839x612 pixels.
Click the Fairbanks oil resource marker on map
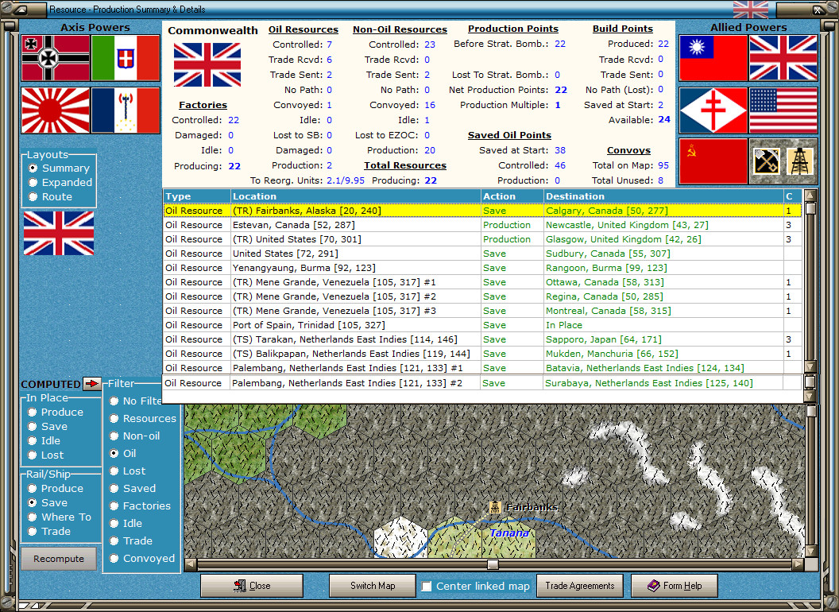(496, 506)
